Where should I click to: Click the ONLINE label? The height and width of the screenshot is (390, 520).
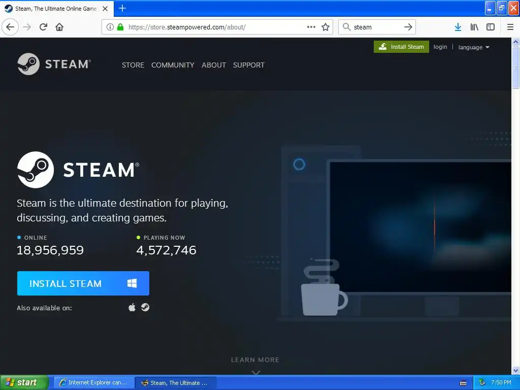(x=36, y=238)
